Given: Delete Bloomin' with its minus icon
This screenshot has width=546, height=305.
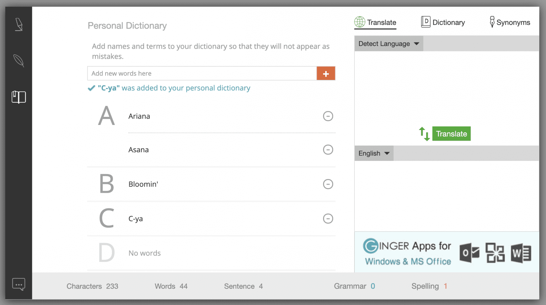Looking at the screenshot, I should 328,184.
